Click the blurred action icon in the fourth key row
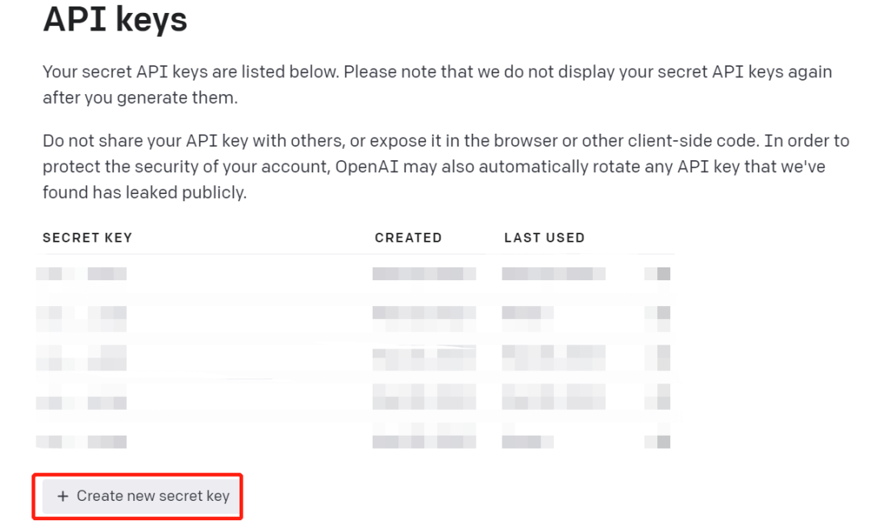The height and width of the screenshot is (521, 871). [658, 397]
